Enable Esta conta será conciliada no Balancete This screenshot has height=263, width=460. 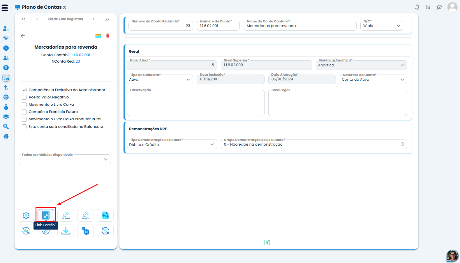pyautogui.click(x=24, y=127)
